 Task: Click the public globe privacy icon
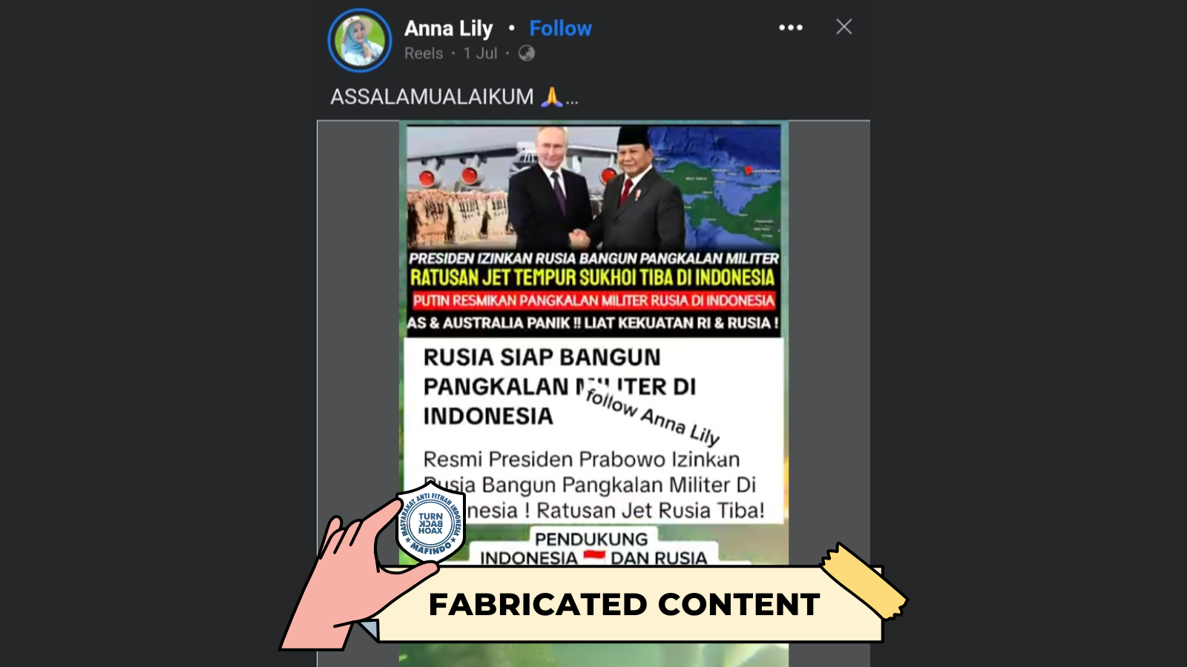(x=527, y=53)
